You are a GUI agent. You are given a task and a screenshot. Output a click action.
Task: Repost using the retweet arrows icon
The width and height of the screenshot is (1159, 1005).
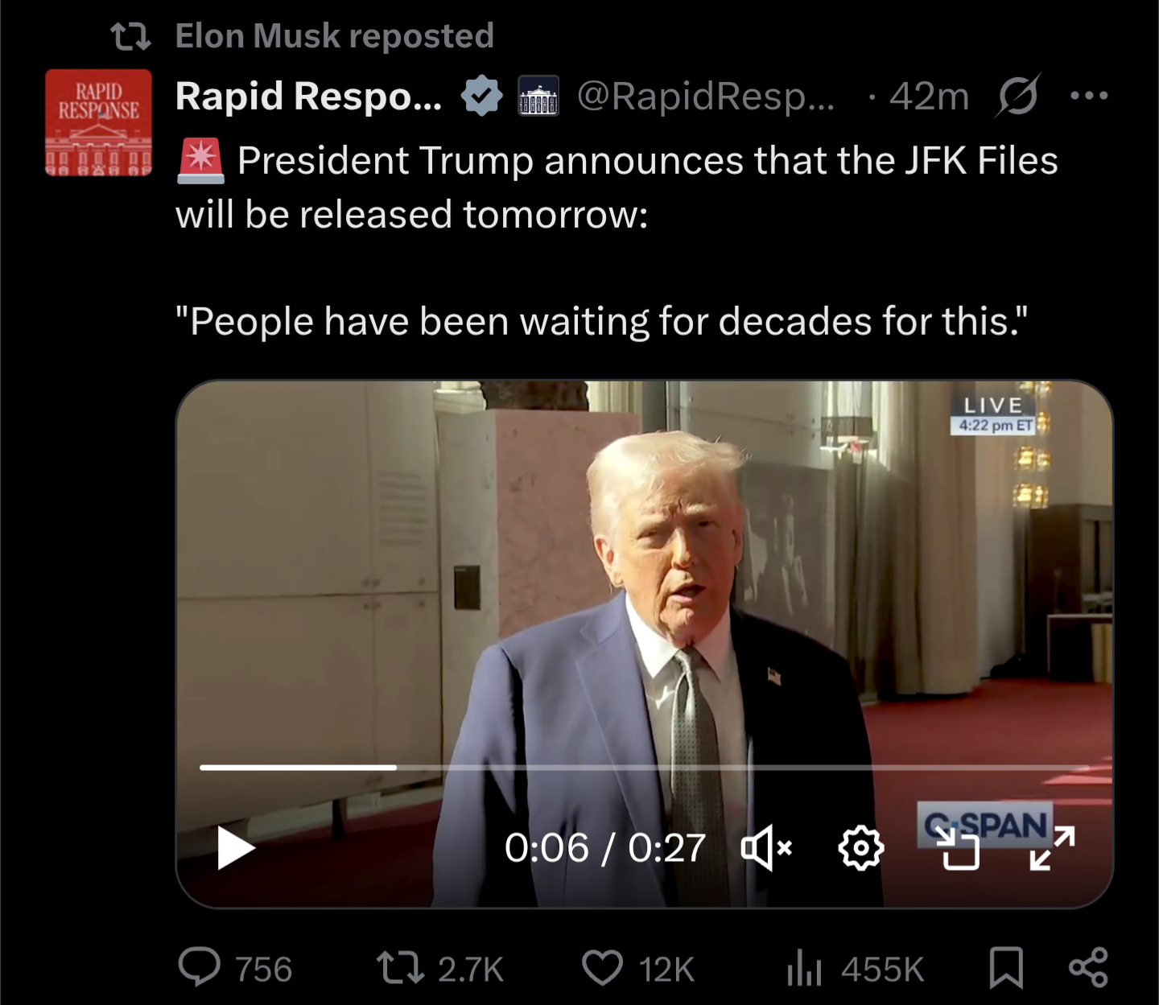[x=401, y=968]
